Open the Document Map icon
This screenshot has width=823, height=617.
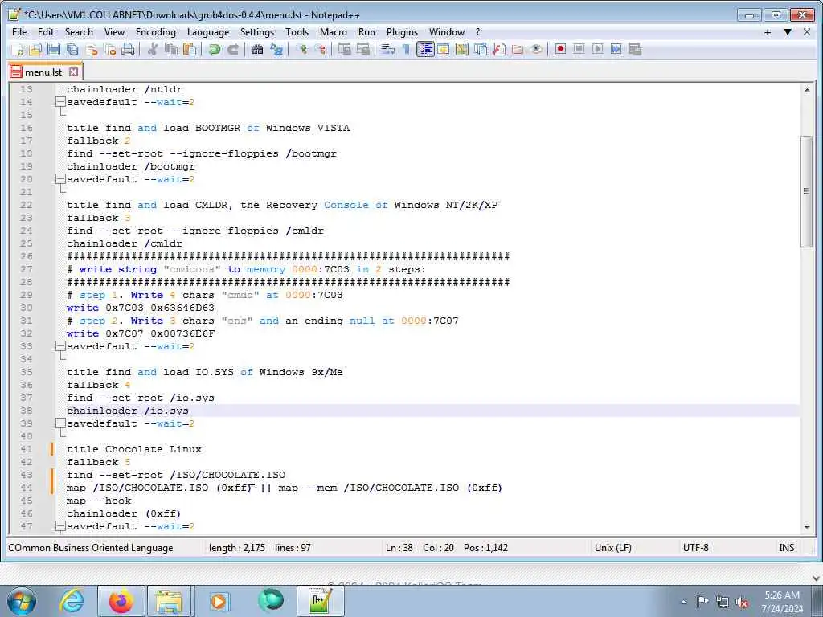pyautogui.click(x=462, y=49)
